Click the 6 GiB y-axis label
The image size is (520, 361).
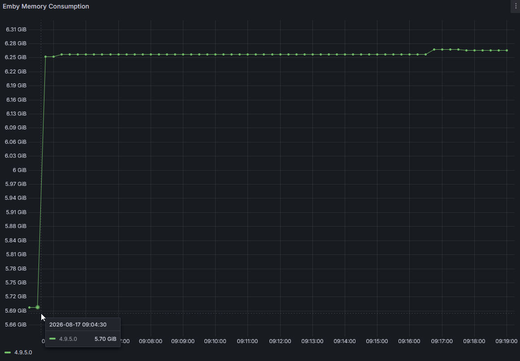pos(19,170)
